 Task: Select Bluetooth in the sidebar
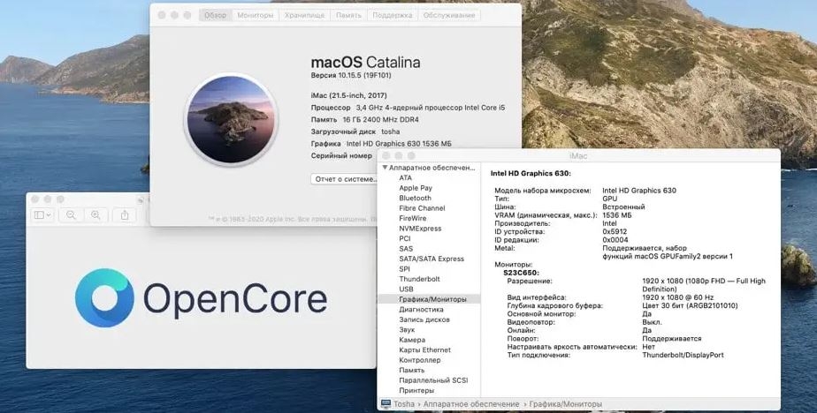click(x=416, y=199)
